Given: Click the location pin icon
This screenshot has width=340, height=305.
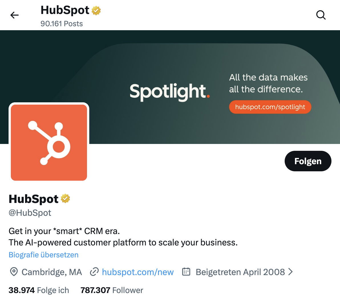Looking at the screenshot, I should click(x=14, y=272).
